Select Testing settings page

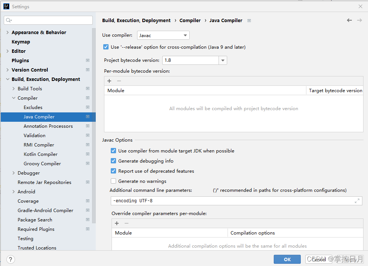coord(26,239)
